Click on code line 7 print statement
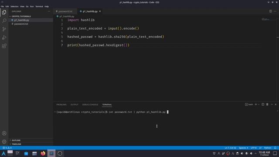The width and height of the screenshot is (279, 157). [x=98, y=45]
